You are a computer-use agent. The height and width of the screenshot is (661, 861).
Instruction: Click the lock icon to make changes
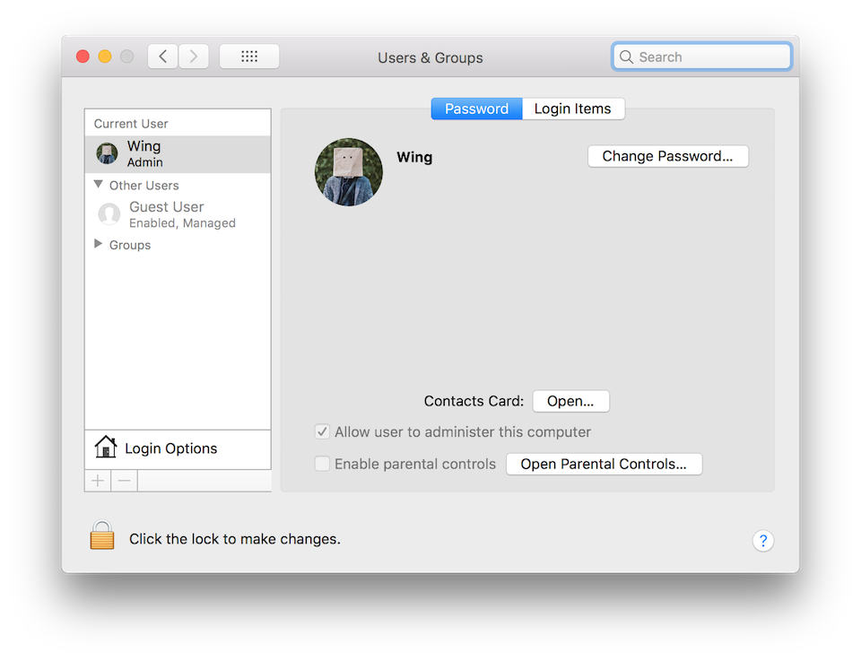[101, 535]
